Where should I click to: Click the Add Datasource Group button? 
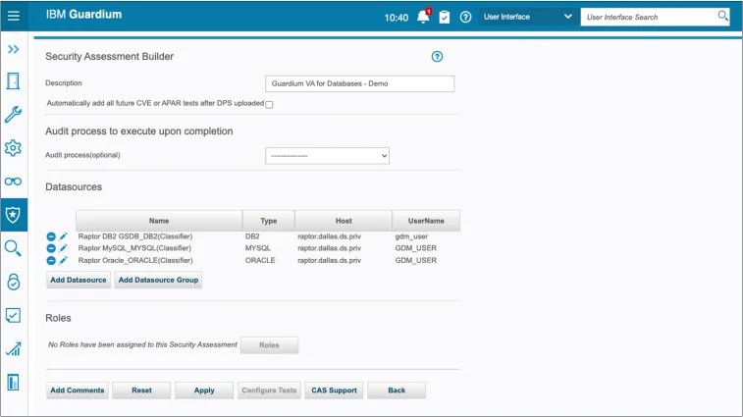(x=158, y=280)
